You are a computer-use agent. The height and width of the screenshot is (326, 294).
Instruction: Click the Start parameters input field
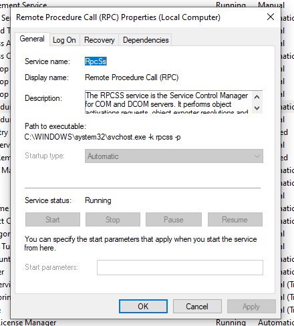(180, 267)
